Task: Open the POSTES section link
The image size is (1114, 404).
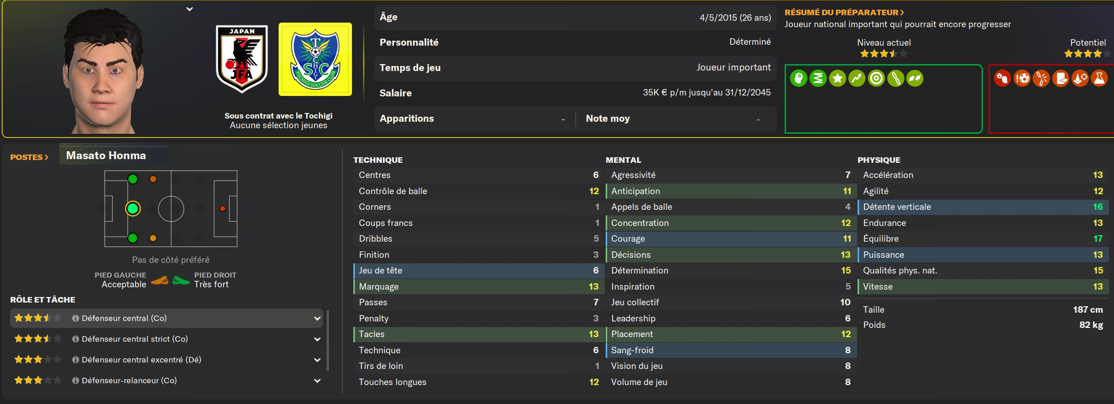Action: [29, 157]
